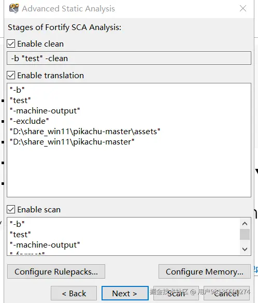
Task: Open Configure Rulepacks dialog
Action: click(56, 271)
